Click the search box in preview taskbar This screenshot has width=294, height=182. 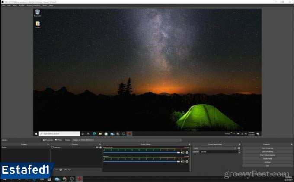pyautogui.click(x=59, y=134)
